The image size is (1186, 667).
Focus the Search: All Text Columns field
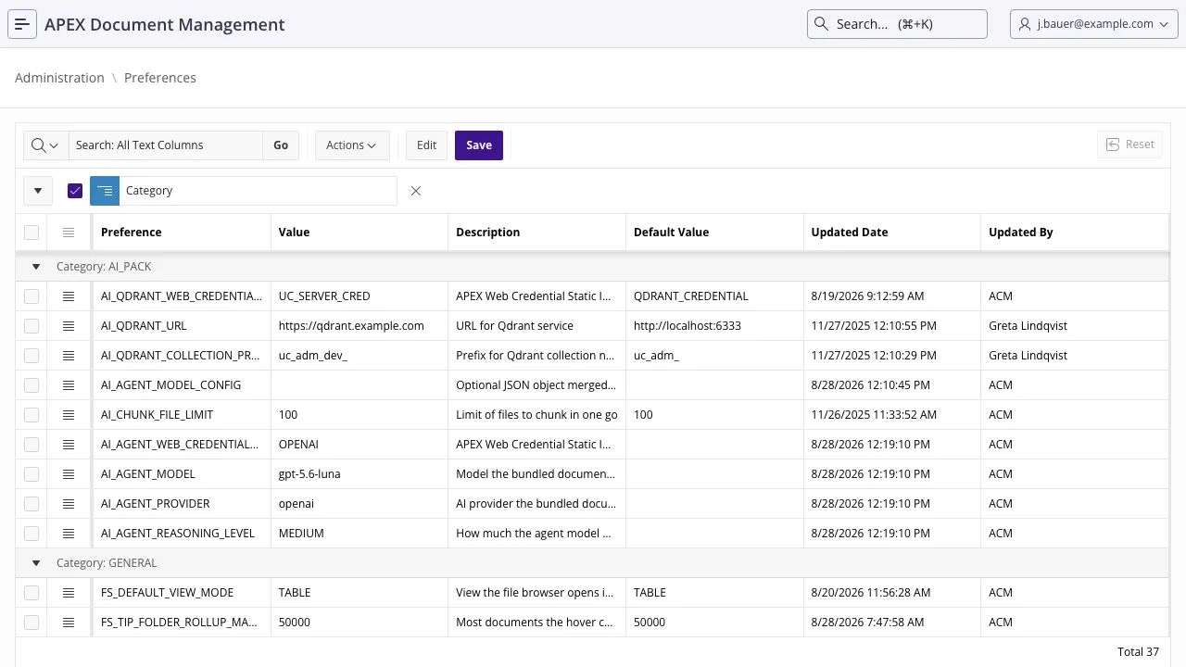point(166,145)
